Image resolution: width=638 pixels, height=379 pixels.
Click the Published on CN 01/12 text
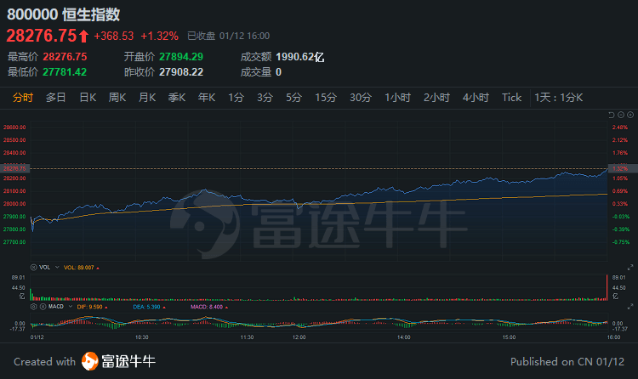[567, 361]
